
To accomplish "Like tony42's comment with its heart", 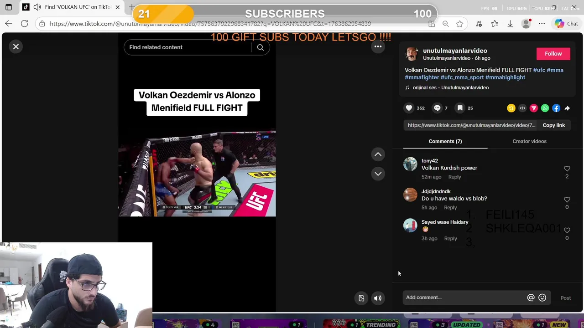I will [567, 169].
